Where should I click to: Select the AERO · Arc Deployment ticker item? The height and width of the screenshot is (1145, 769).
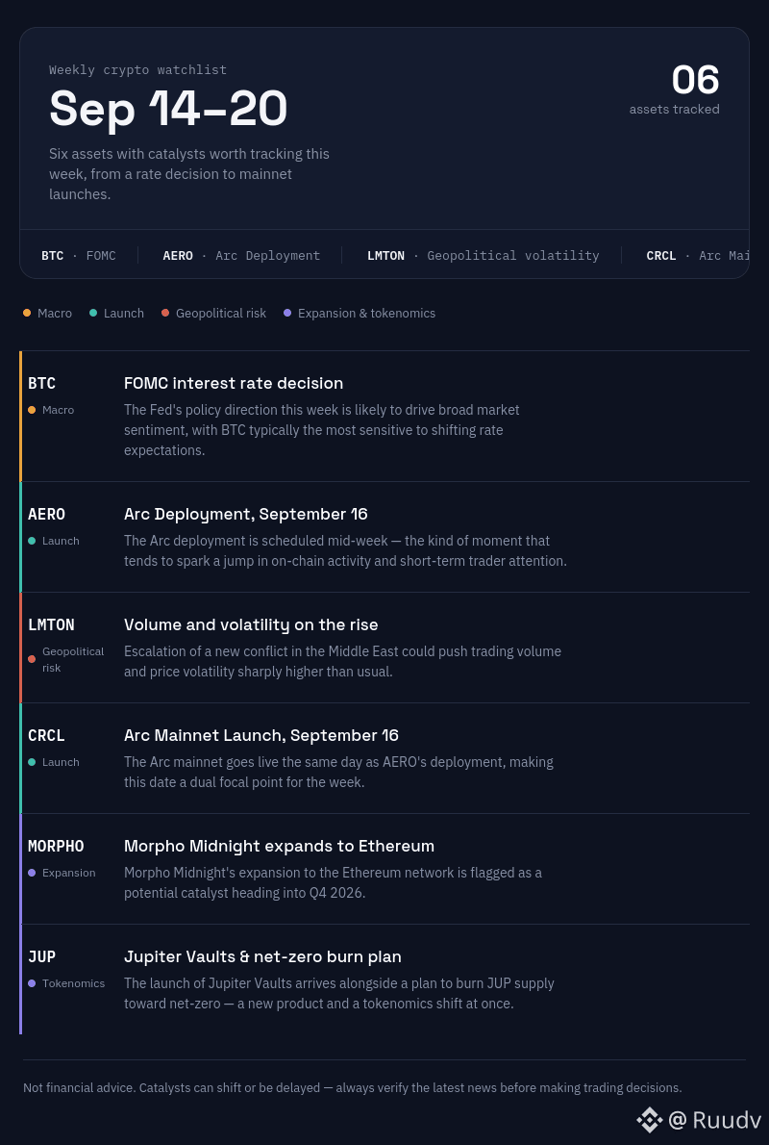pos(241,256)
